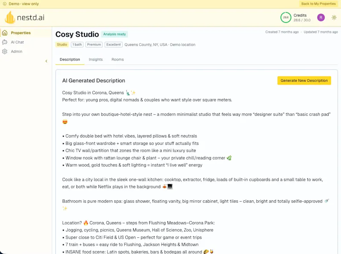Click 'Chic TV wall/partition' bullet
This screenshot has height=254, width=341.
click(129, 151)
